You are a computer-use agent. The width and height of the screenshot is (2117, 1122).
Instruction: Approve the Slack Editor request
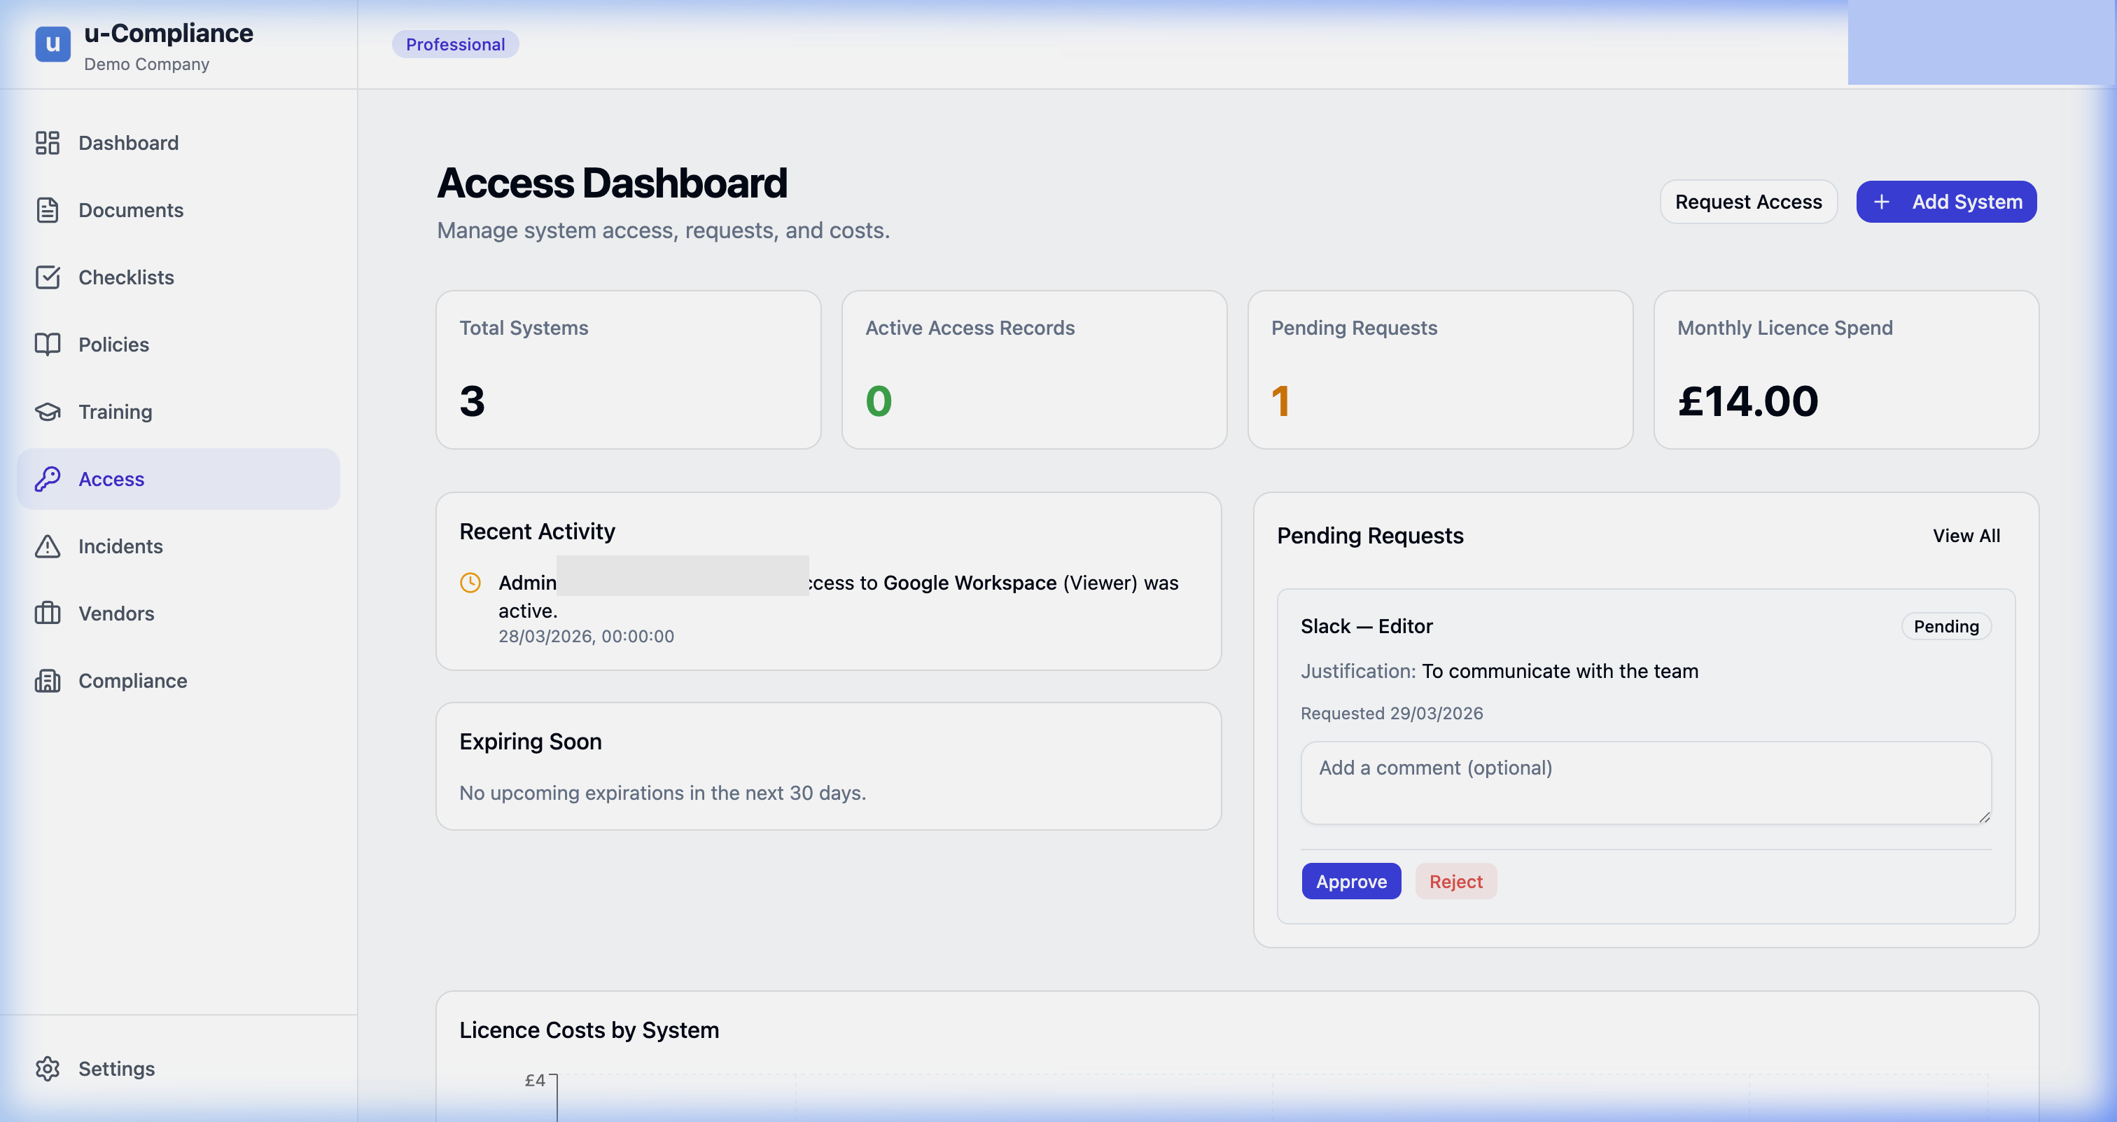point(1351,881)
